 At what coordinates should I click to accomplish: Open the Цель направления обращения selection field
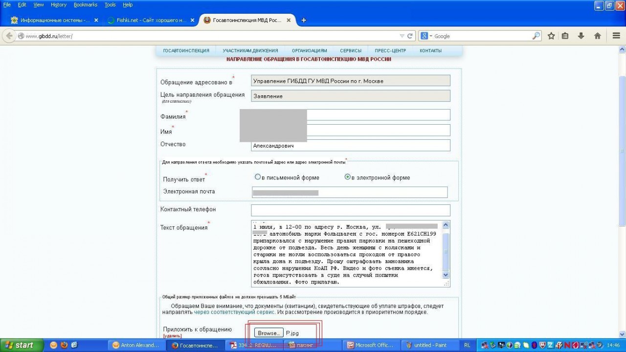351,96
